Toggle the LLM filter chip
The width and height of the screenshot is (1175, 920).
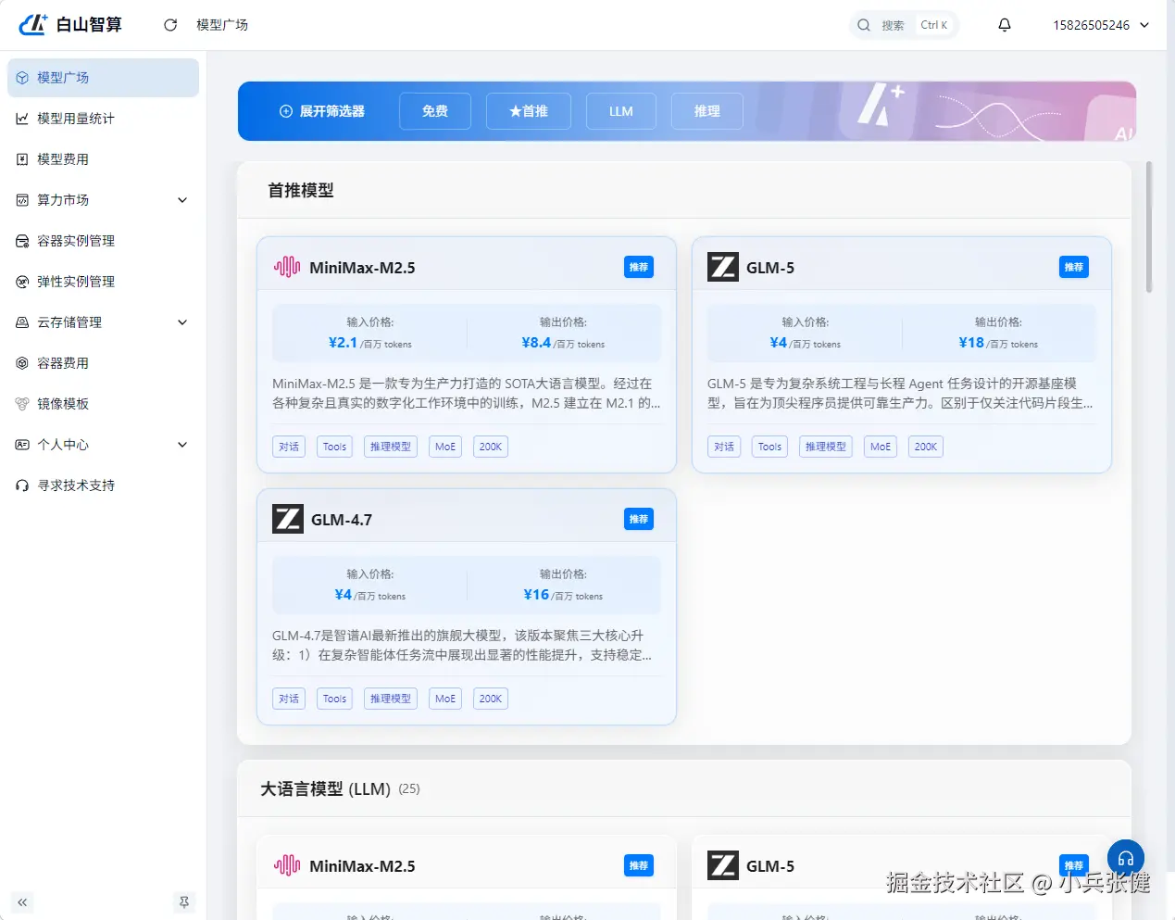coord(621,111)
